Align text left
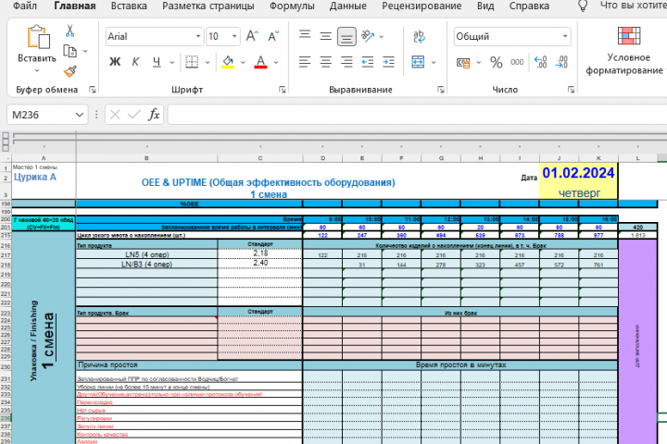Viewport: 667px width, 444px height. click(305, 62)
